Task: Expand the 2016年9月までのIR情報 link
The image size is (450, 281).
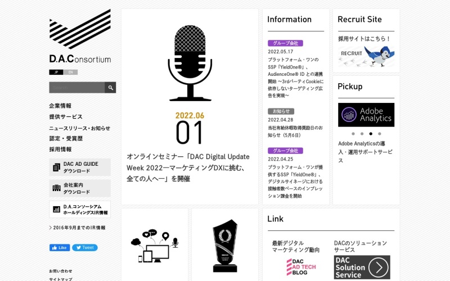Action: (77, 228)
